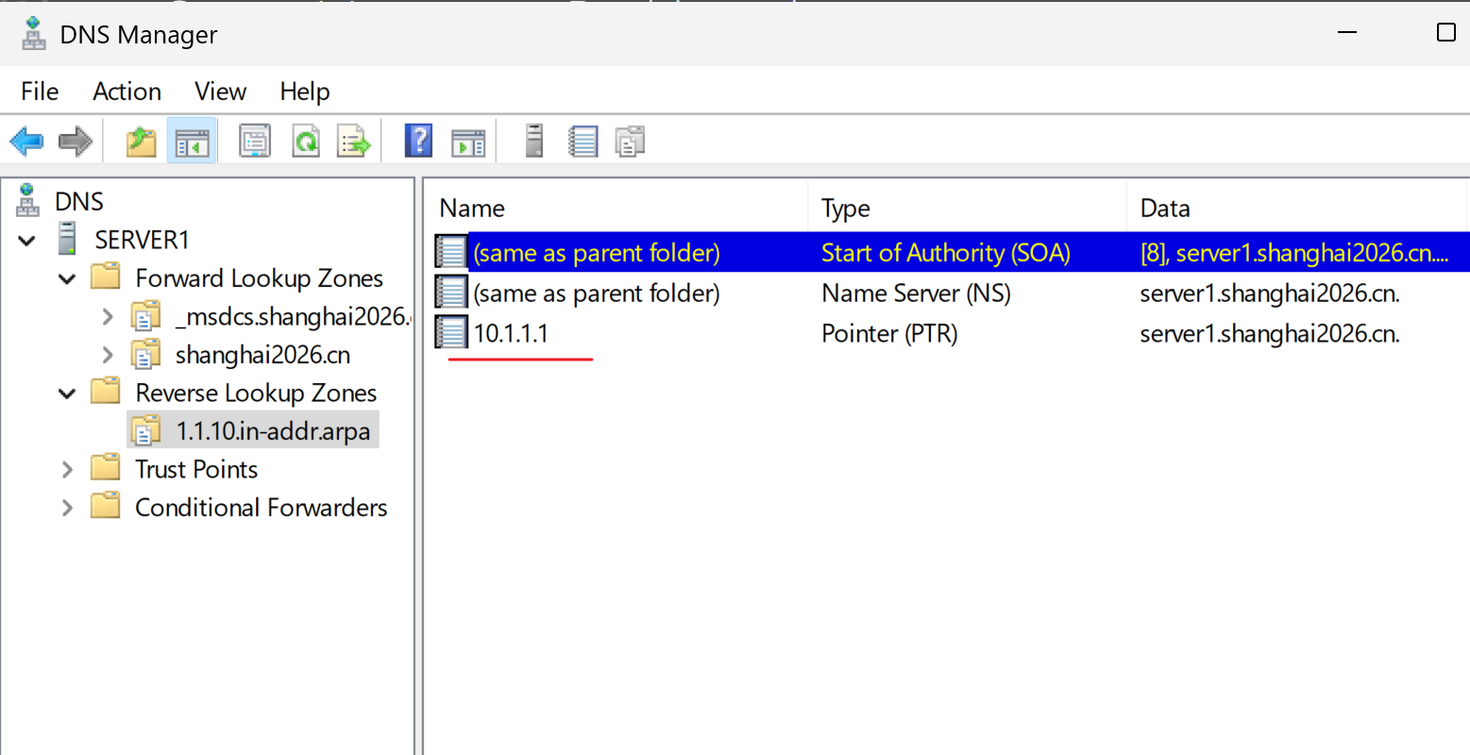
Task: Open the Action menu
Action: click(x=127, y=92)
